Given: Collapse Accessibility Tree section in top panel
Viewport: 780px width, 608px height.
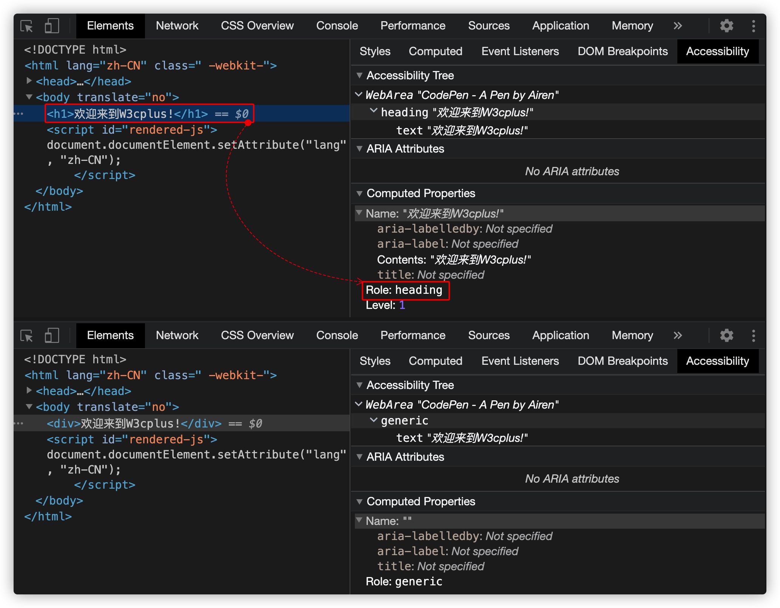Looking at the screenshot, I should pyautogui.click(x=359, y=76).
